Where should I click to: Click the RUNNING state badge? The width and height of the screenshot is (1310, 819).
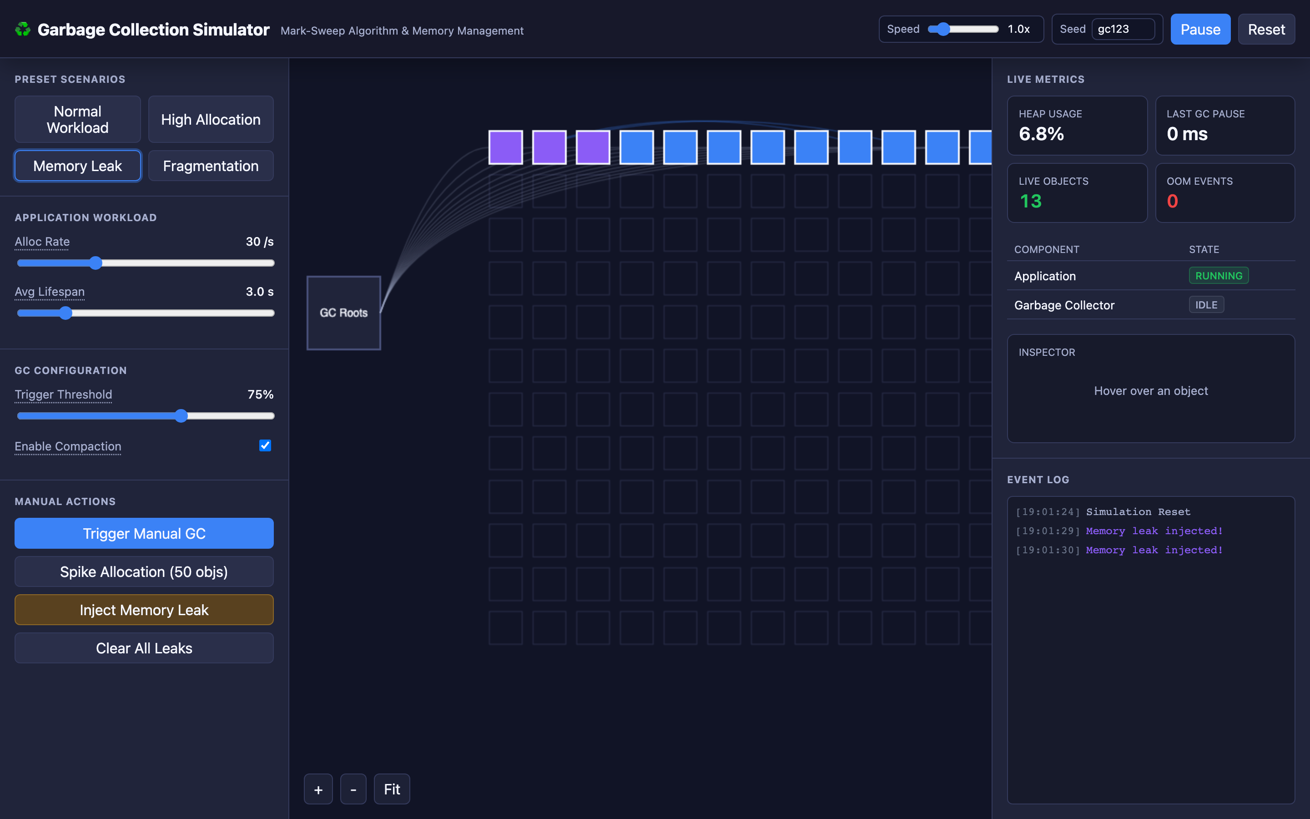click(x=1219, y=276)
